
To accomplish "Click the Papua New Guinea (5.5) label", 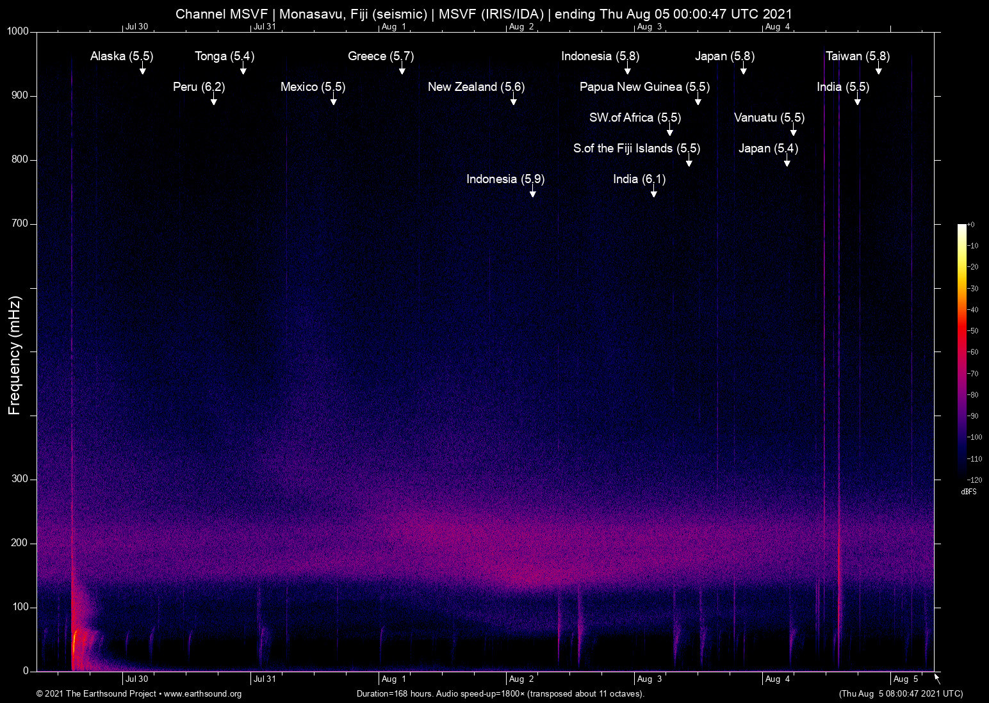I will [644, 87].
